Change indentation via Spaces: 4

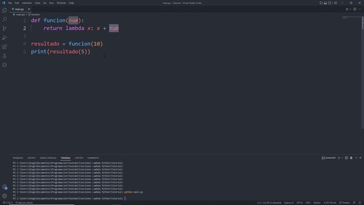coord(289,203)
